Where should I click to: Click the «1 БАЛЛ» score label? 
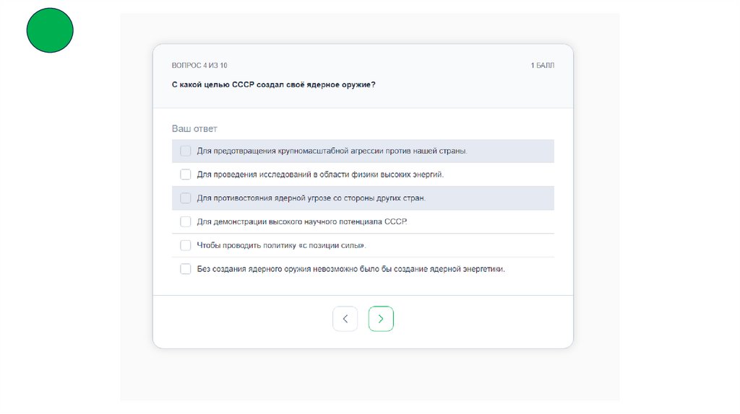tap(542, 66)
